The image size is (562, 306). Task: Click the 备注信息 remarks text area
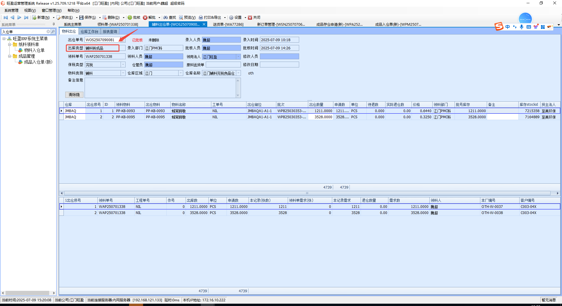coord(160,88)
